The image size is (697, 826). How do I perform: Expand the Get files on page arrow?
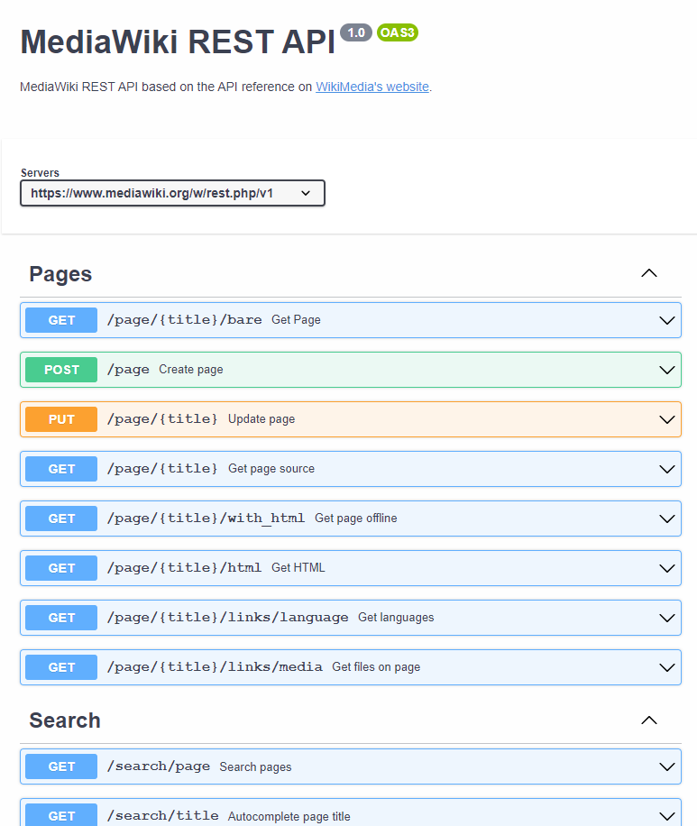point(667,667)
